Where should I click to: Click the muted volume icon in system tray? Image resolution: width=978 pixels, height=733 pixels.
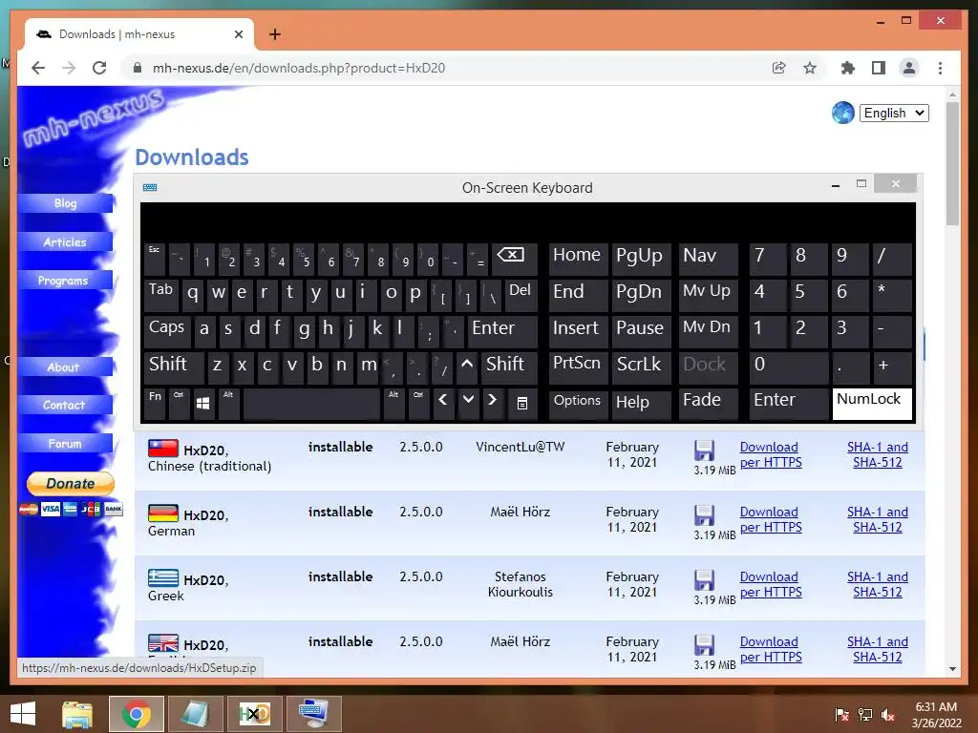888,715
